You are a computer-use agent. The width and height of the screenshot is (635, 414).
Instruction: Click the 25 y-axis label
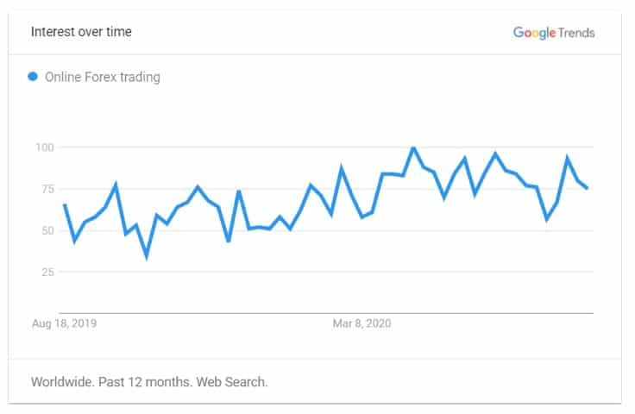[x=47, y=272]
